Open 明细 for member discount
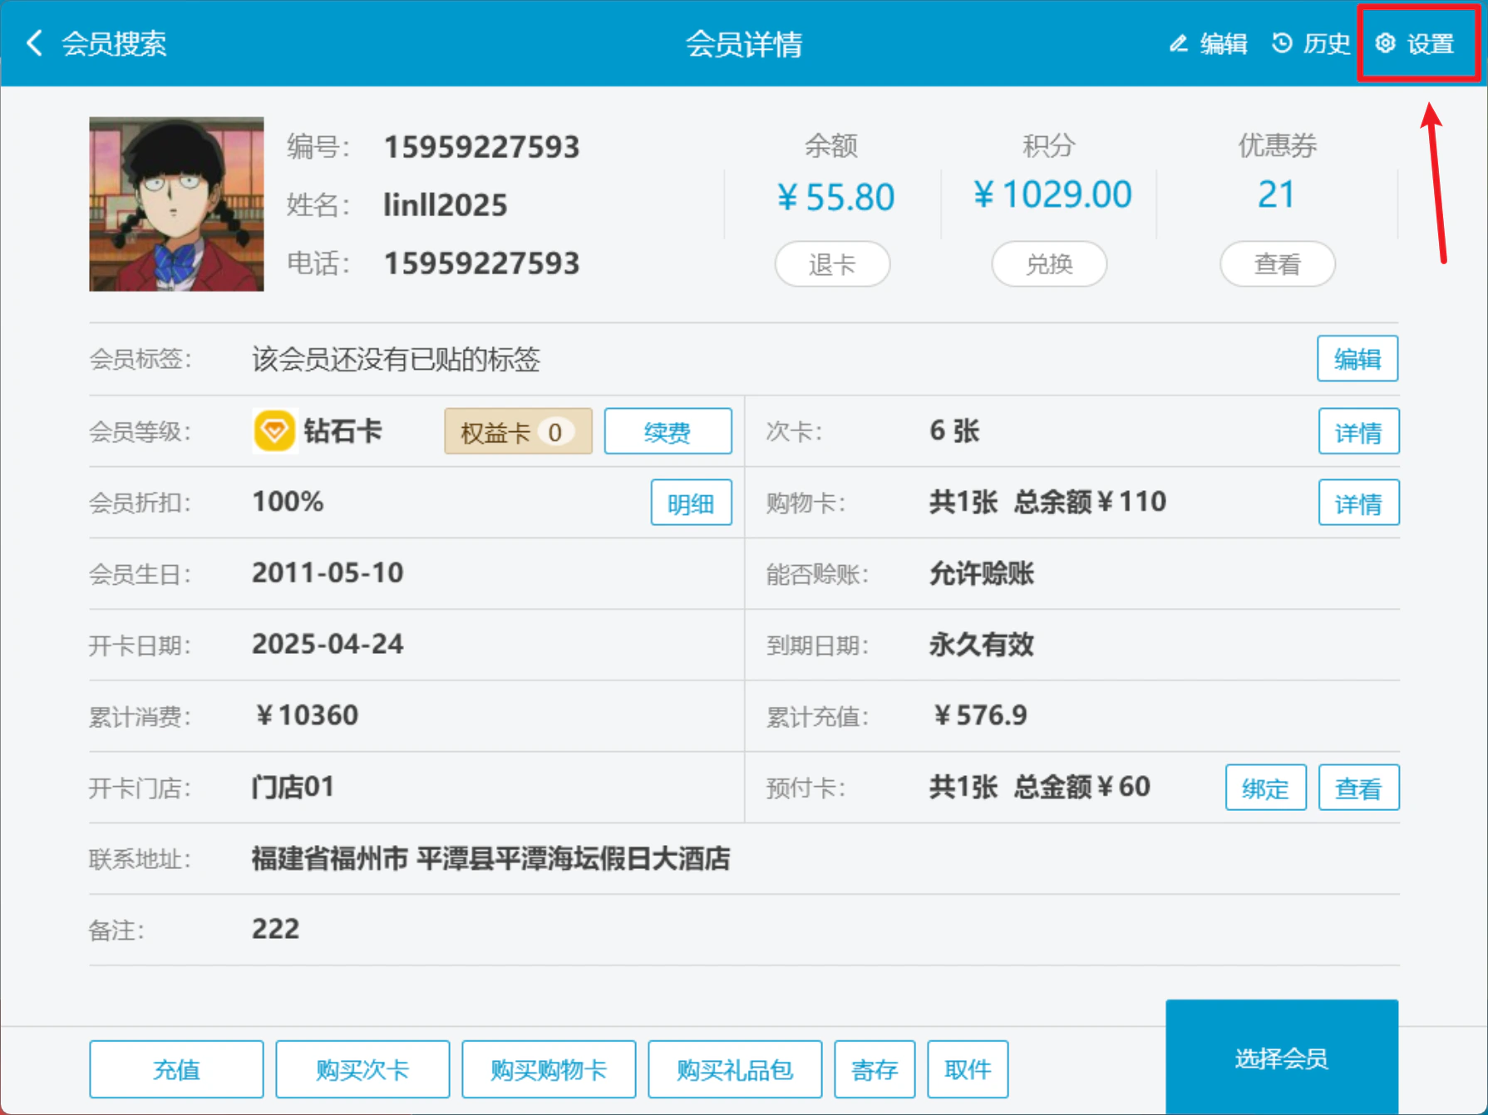Screen dimensions: 1488x1115 point(691,503)
